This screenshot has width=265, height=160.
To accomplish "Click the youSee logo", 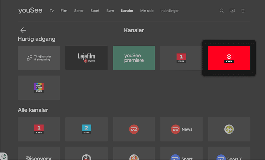I will coord(30,11).
